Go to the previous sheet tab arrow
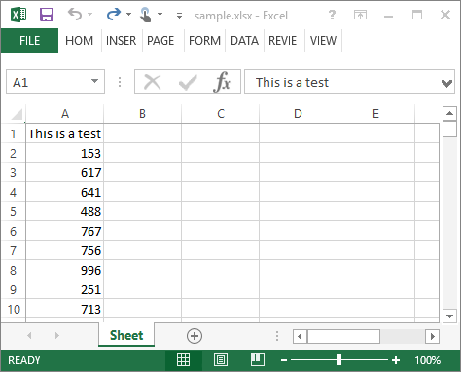This screenshot has height=372, width=461. click(29, 336)
